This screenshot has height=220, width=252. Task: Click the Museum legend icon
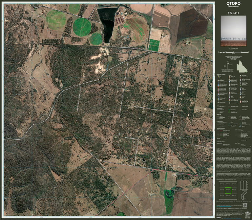pos(229,95)
